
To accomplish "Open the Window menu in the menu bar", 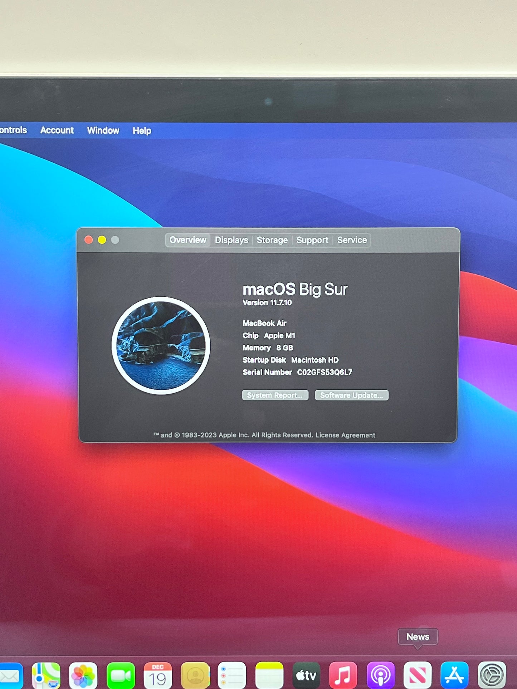I will pos(103,131).
